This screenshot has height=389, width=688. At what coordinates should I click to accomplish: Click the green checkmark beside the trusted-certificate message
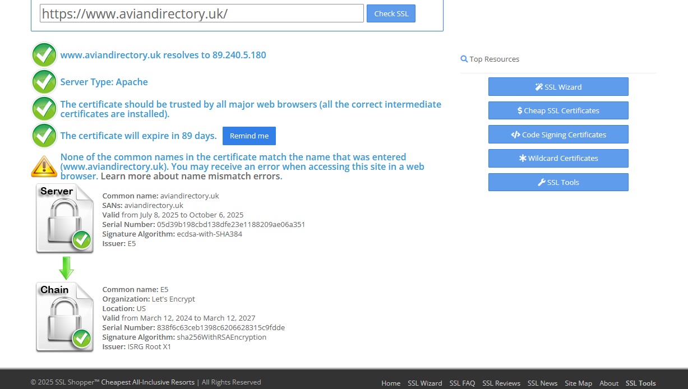tap(44, 109)
